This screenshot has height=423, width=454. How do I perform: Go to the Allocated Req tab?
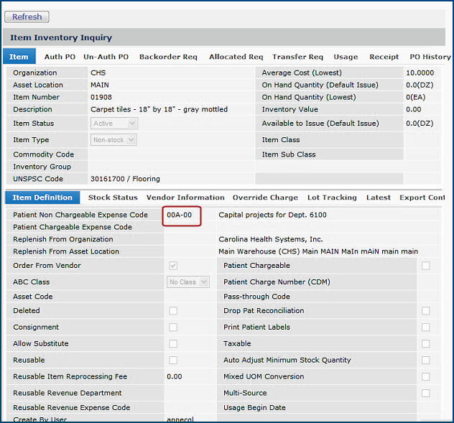click(236, 57)
